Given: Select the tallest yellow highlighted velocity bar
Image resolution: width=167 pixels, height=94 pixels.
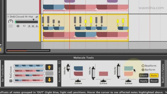Looking at the screenshot, I should click(x=91, y=20).
